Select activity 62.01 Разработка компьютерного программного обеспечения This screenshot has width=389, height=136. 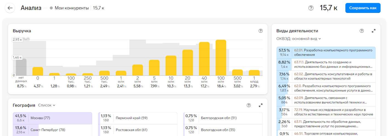326,52
